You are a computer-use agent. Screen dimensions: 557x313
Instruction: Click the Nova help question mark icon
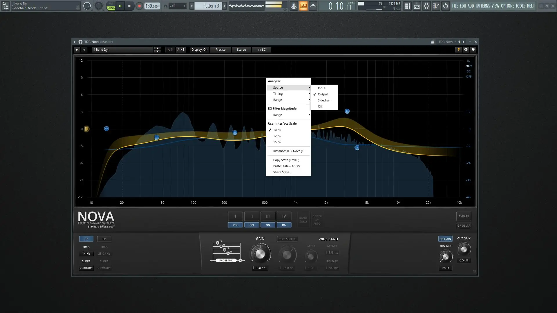coord(458,50)
